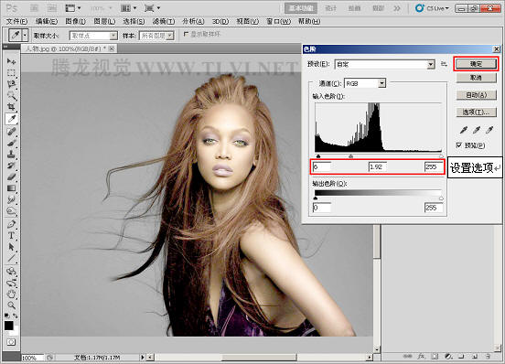Select the Eraser tool

[11, 177]
